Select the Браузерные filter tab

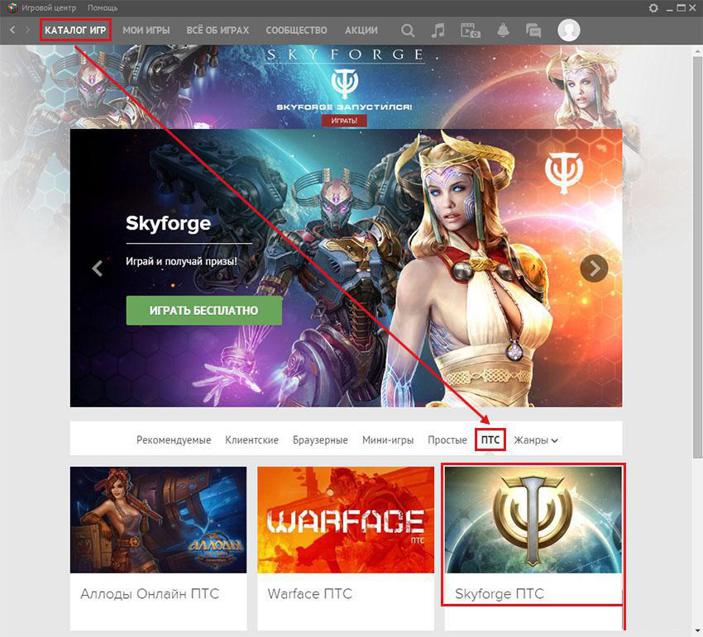pyautogui.click(x=321, y=440)
